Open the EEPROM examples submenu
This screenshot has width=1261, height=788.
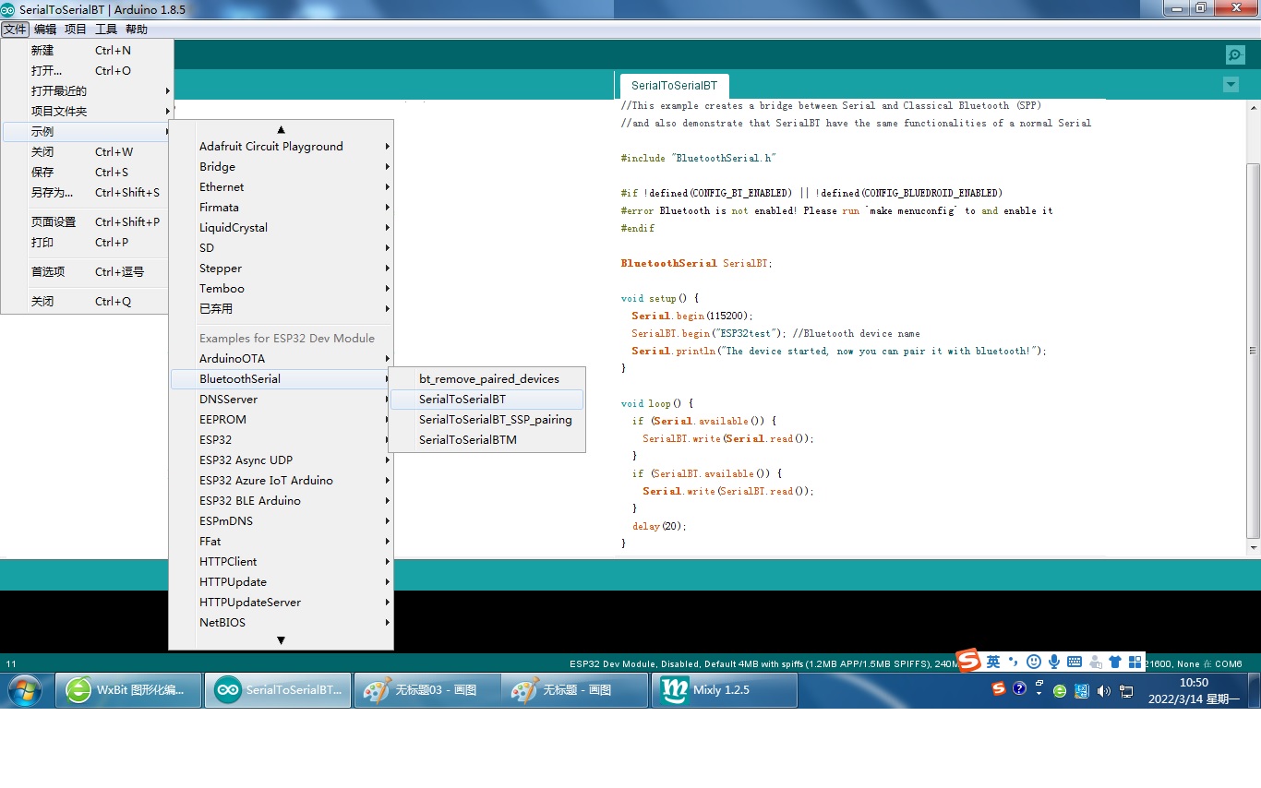tap(282, 420)
